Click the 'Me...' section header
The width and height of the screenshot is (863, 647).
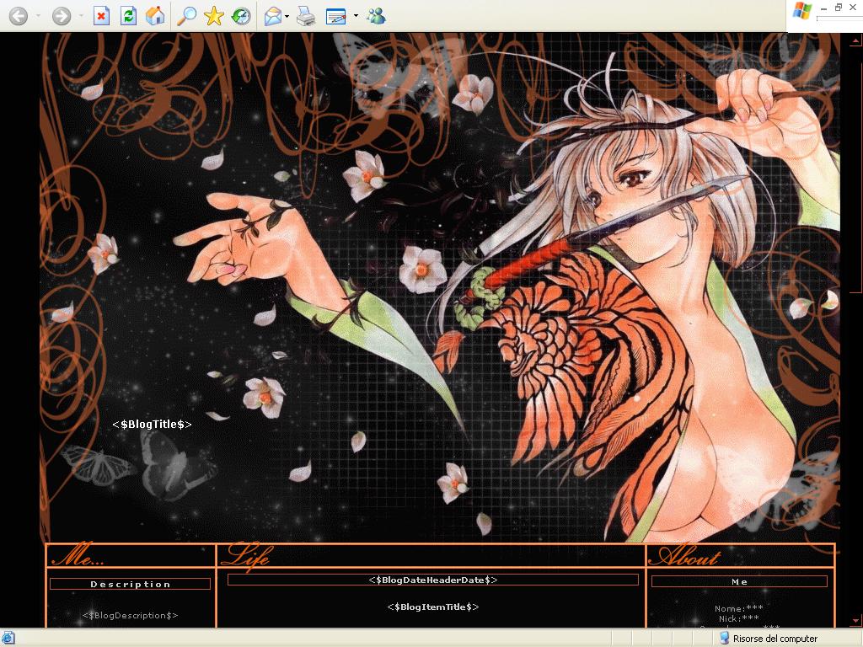[78, 556]
